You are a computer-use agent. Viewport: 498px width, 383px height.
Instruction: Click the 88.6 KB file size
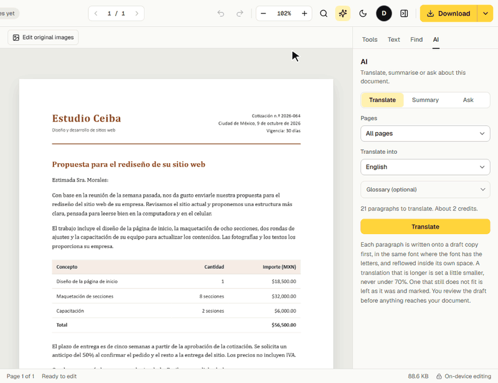pyautogui.click(x=418, y=376)
